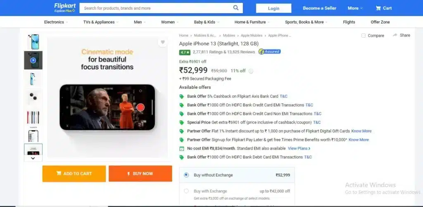
Task: Select Buy without Exchange radio option
Action: (186, 175)
